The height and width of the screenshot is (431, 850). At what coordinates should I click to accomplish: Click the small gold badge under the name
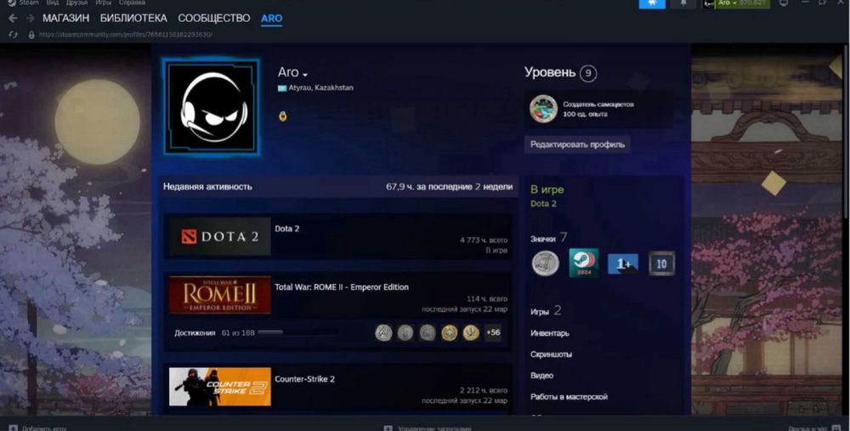pyautogui.click(x=282, y=116)
